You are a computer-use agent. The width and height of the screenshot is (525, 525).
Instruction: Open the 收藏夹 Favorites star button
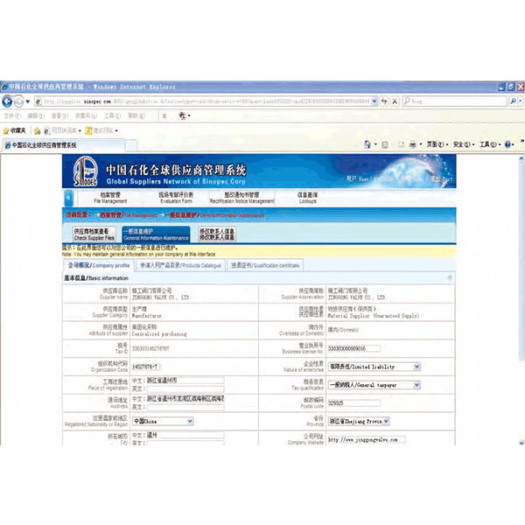click(14, 130)
